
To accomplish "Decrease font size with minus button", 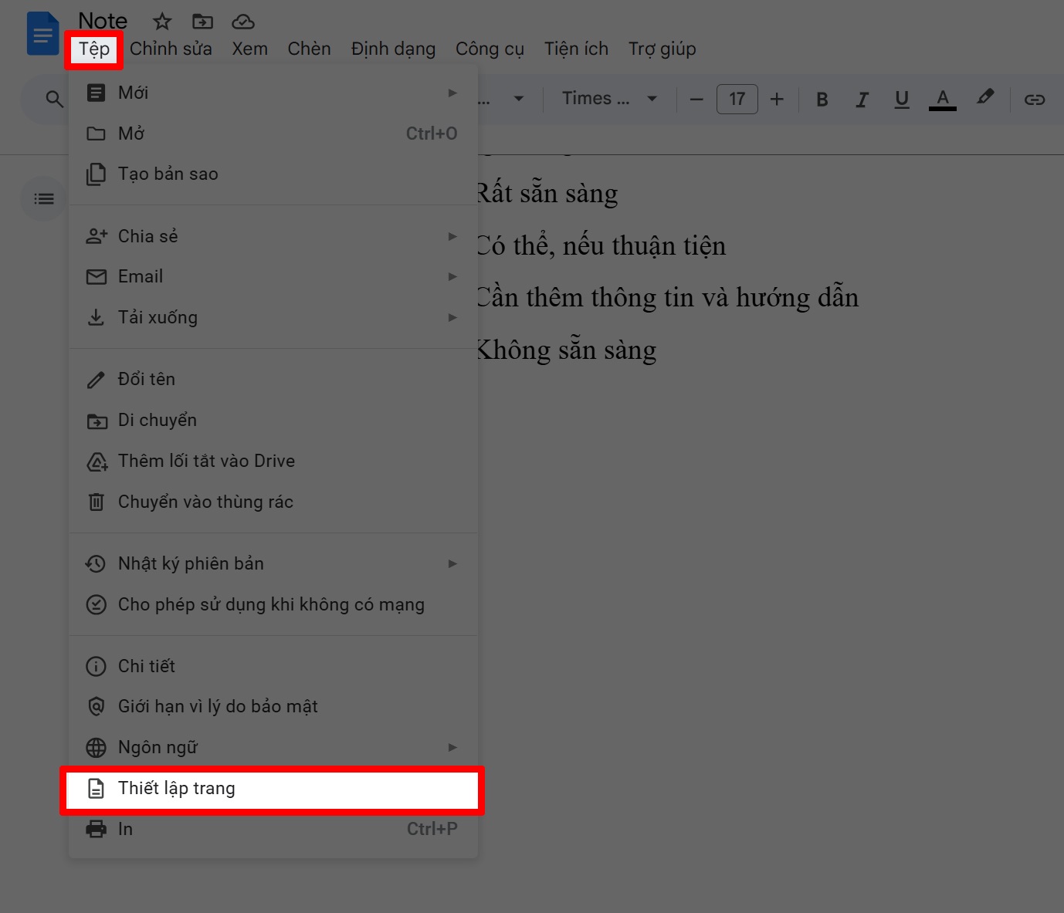I will click(x=696, y=99).
